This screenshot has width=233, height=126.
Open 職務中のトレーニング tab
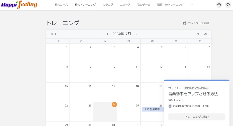tap(170, 5)
